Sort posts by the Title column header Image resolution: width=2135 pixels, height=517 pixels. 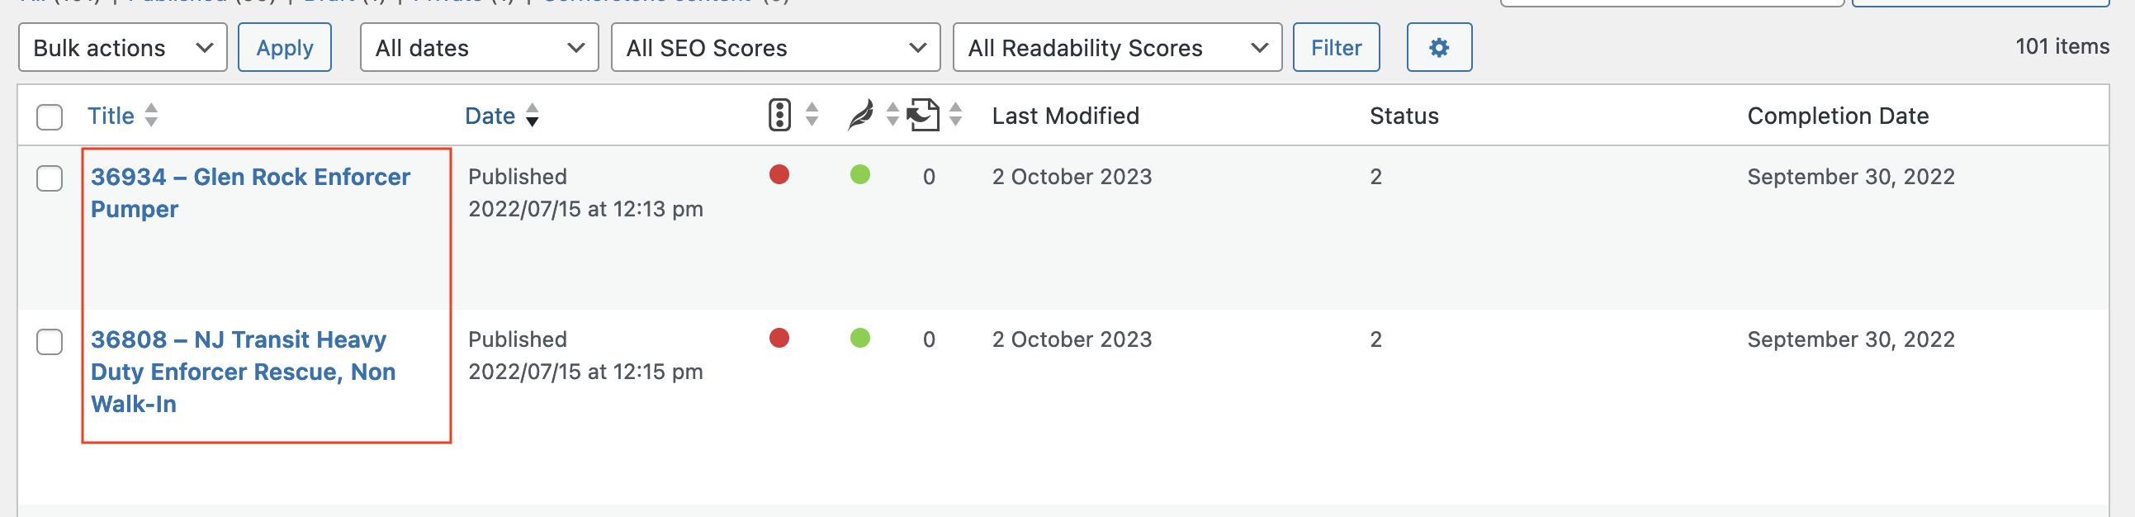point(111,116)
